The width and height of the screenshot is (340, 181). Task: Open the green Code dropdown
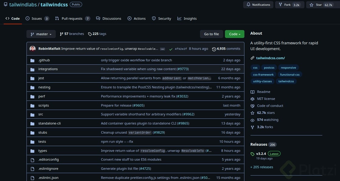click(x=235, y=34)
